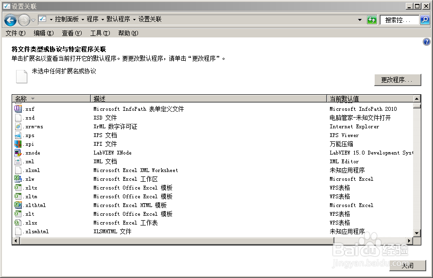Open the help question mark icon

pos(426,42)
